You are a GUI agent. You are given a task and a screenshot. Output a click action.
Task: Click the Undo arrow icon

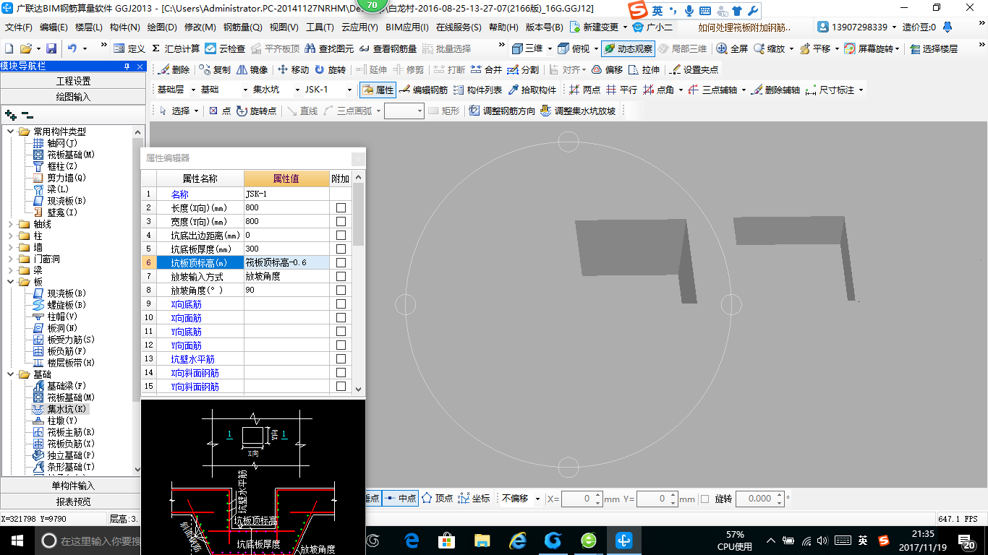[72, 48]
